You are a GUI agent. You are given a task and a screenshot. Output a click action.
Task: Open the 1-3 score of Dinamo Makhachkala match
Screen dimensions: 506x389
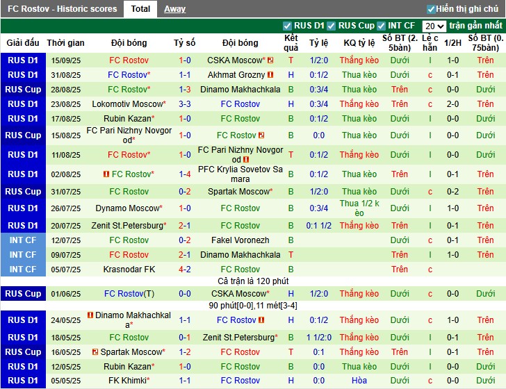(184, 90)
